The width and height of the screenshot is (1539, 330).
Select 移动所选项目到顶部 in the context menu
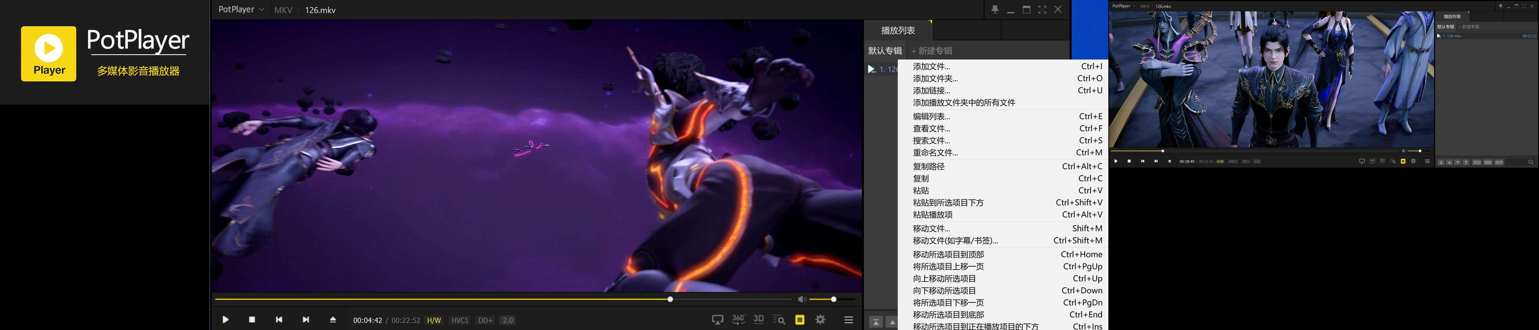click(1003, 254)
